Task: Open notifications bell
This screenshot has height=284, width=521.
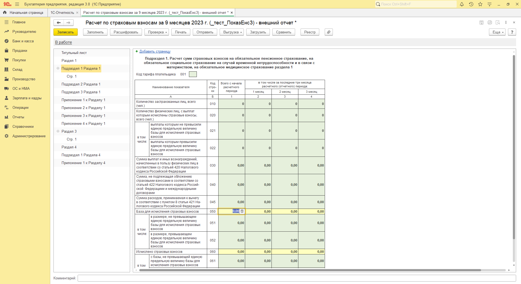Action: 462,4
